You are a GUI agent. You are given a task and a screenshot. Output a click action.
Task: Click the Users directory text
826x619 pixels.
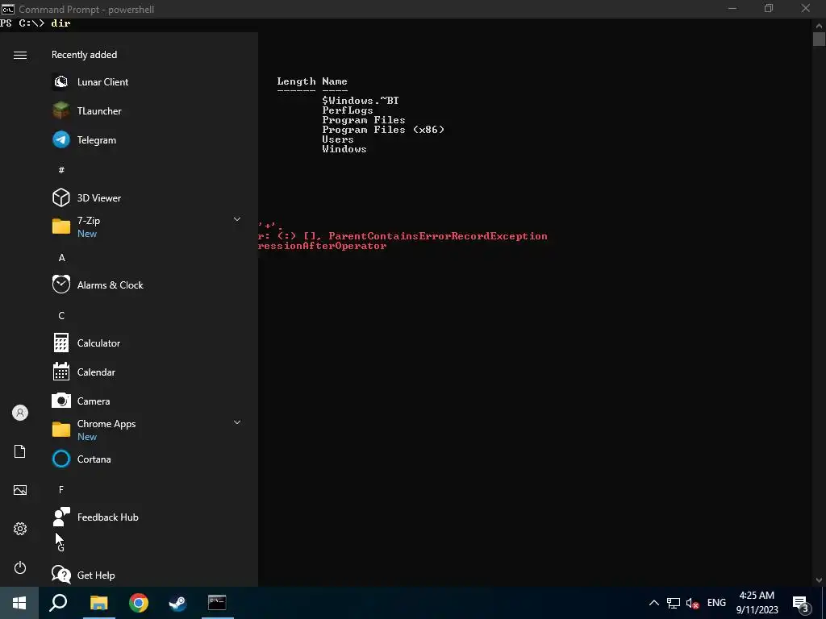pos(338,139)
